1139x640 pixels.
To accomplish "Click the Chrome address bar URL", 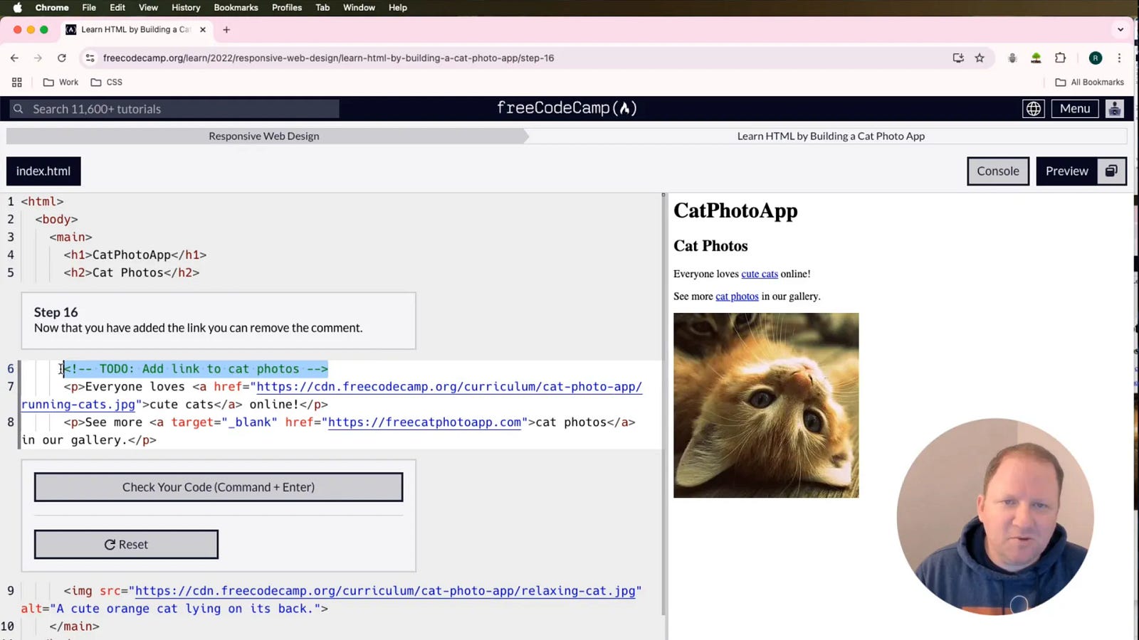I will 328,58.
